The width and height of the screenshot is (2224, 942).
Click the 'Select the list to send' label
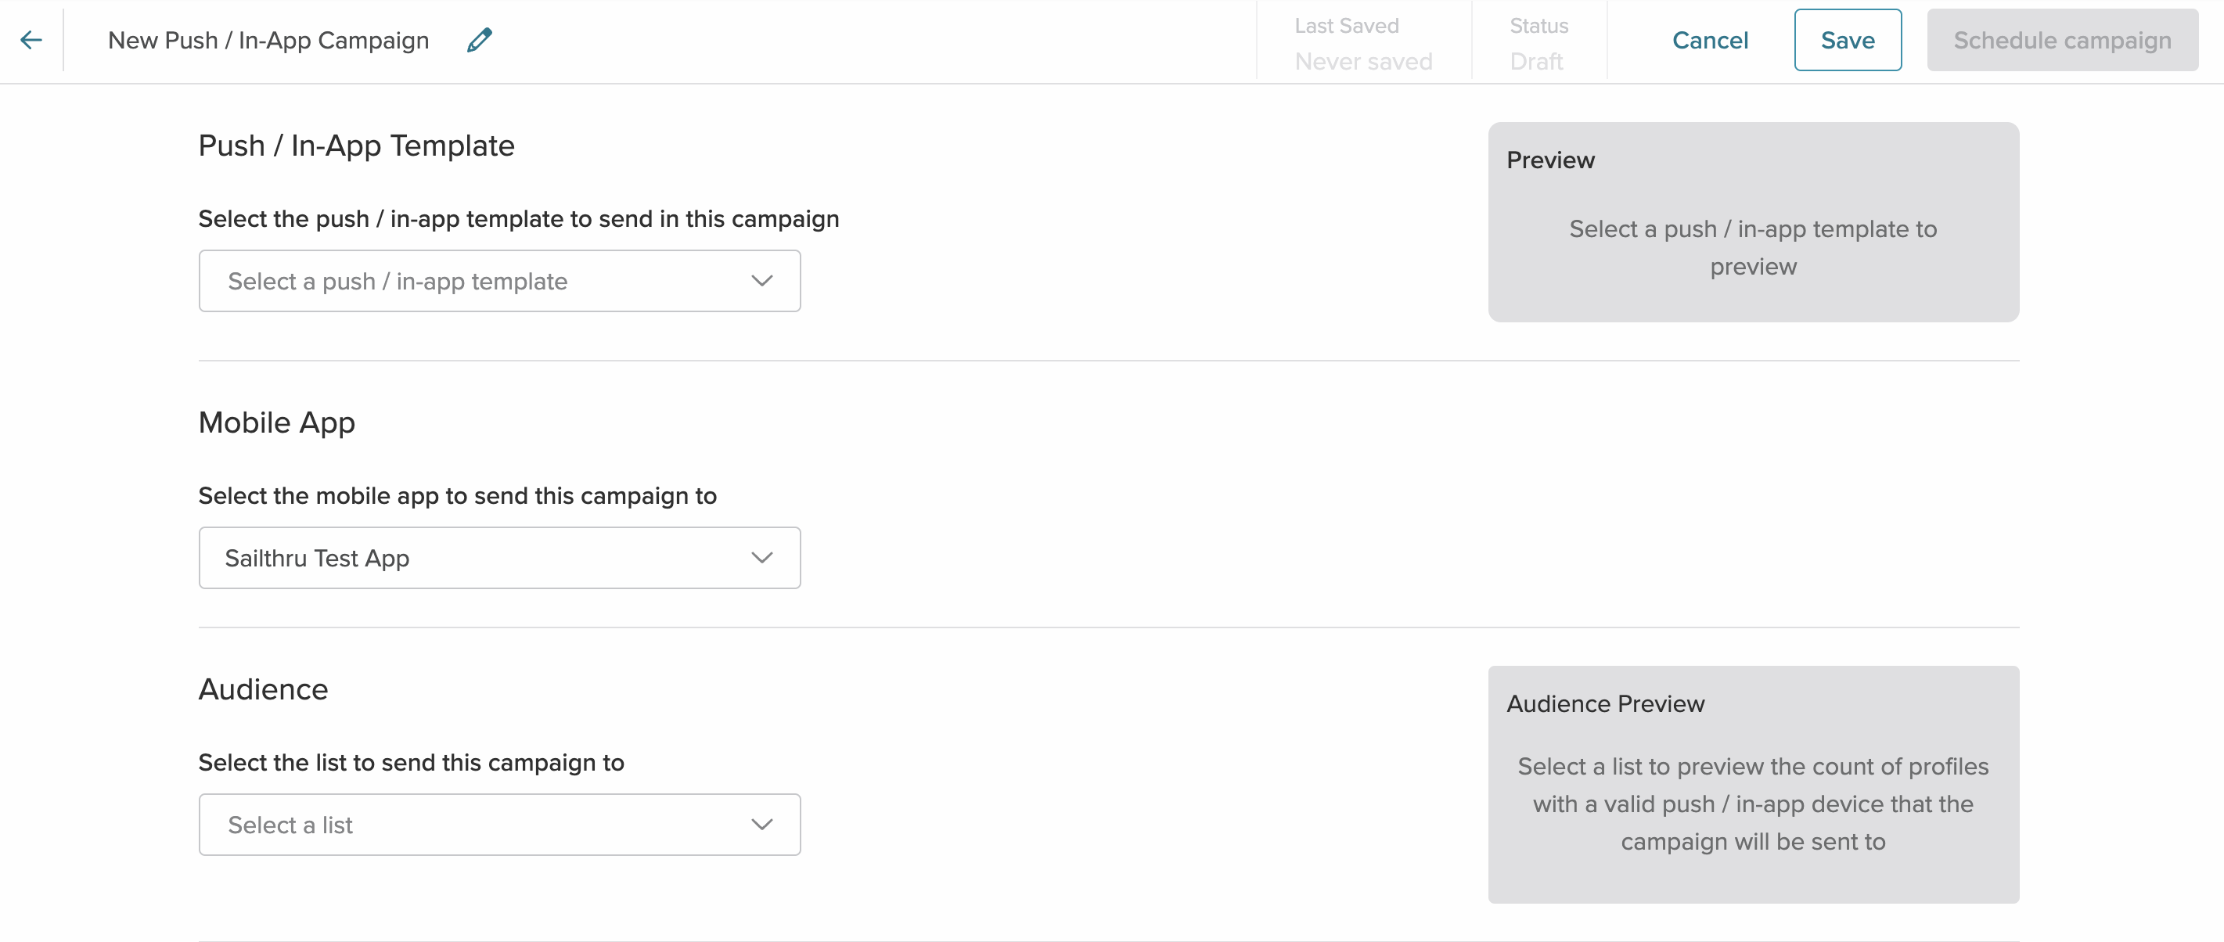411,762
